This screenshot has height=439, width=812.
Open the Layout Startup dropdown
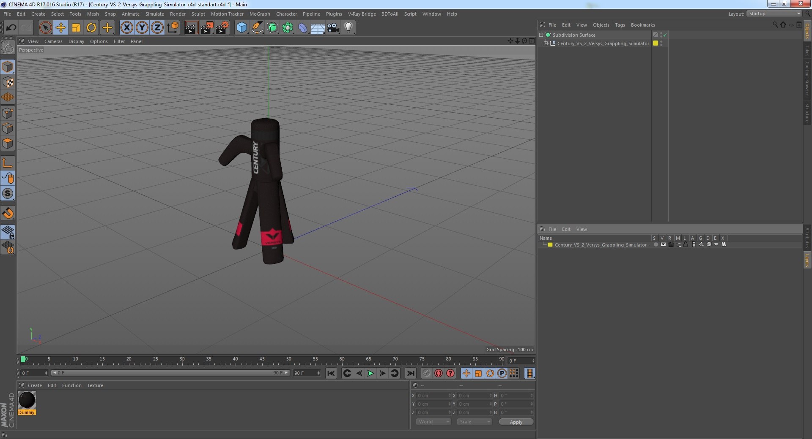pyautogui.click(x=774, y=14)
